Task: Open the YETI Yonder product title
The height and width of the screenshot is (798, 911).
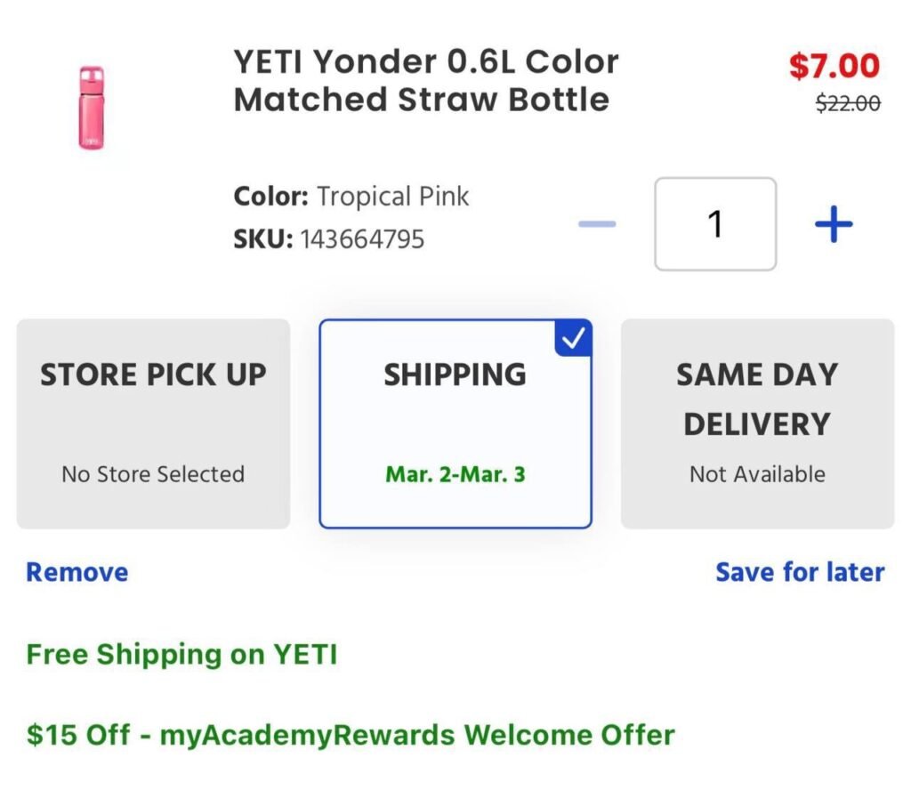Action: pos(426,80)
